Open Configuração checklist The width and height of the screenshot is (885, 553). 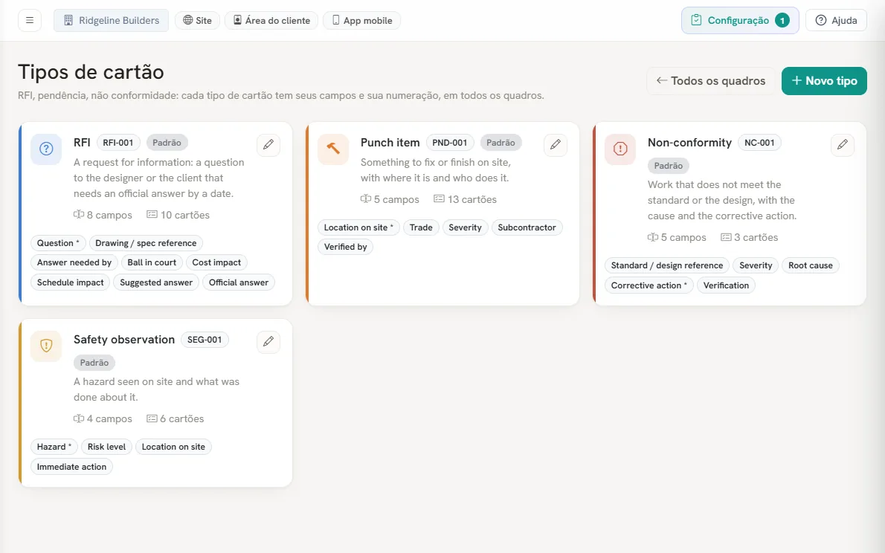740,20
